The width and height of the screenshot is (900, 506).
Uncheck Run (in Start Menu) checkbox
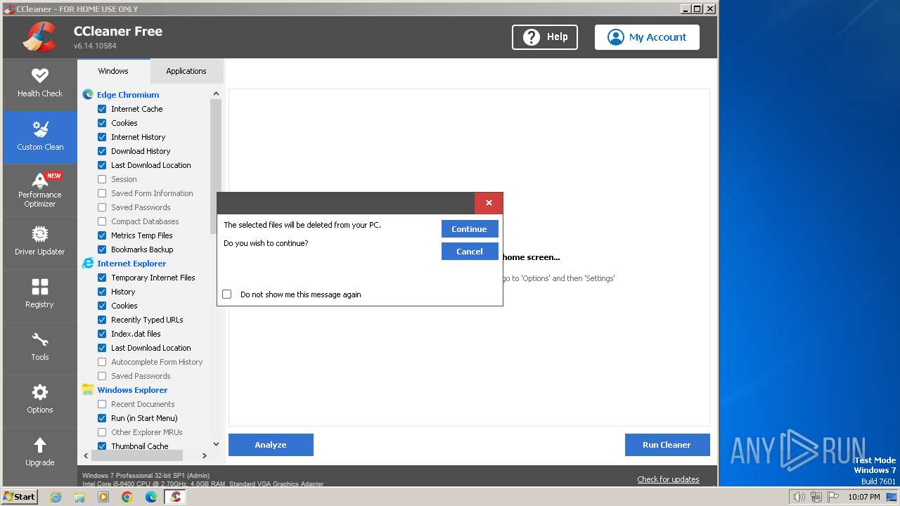pos(102,418)
